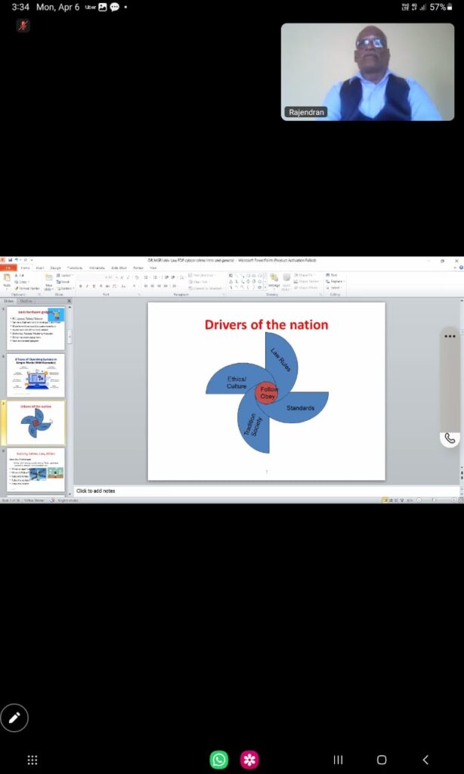Image resolution: width=464 pixels, height=774 pixels.
Task: Open the Home ribbon tab
Action: [x=25, y=268]
